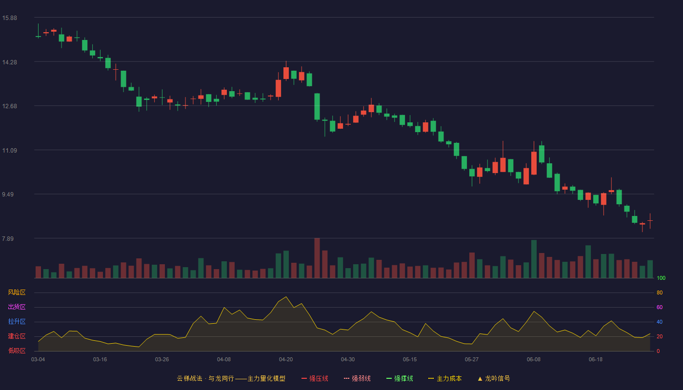Click the 低吸区 zone label

(x=17, y=351)
